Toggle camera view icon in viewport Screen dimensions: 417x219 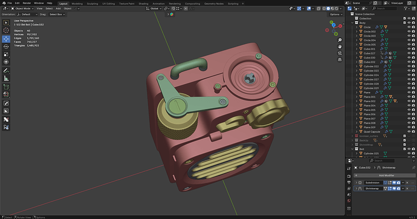340,53
